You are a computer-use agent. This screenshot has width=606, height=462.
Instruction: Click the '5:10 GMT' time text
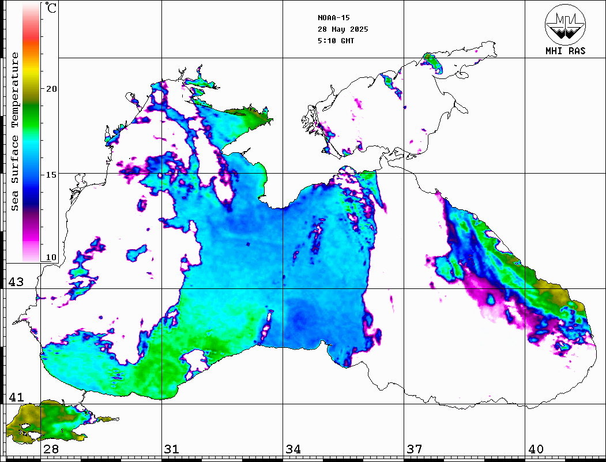click(x=336, y=40)
